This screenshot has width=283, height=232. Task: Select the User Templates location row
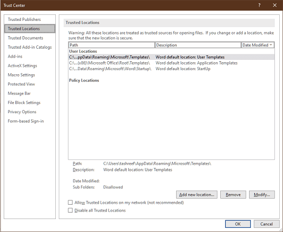(171, 57)
